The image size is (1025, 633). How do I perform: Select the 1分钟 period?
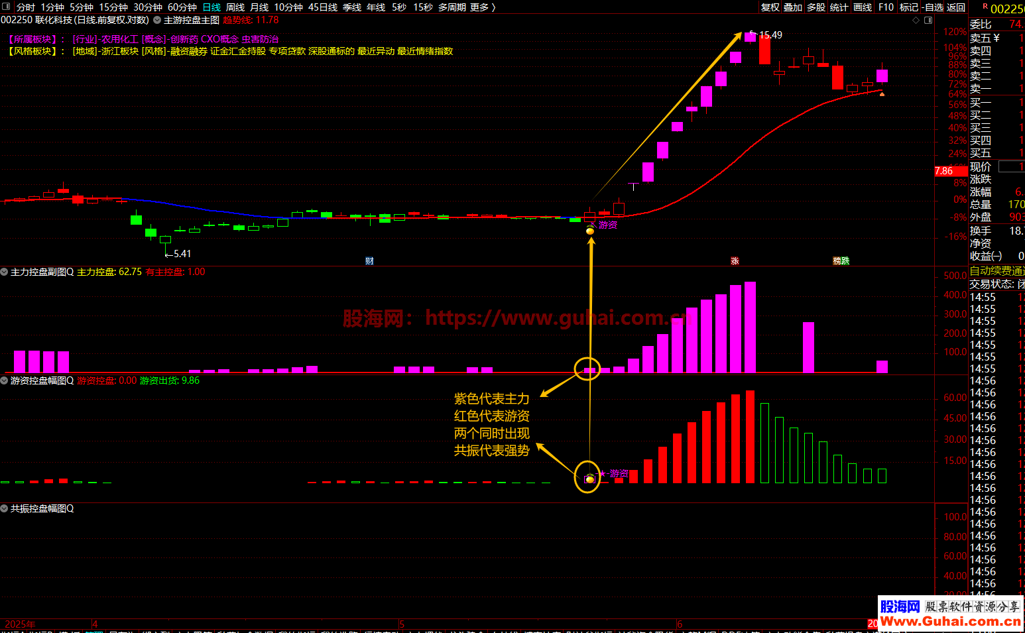pyautogui.click(x=52, y=7)
